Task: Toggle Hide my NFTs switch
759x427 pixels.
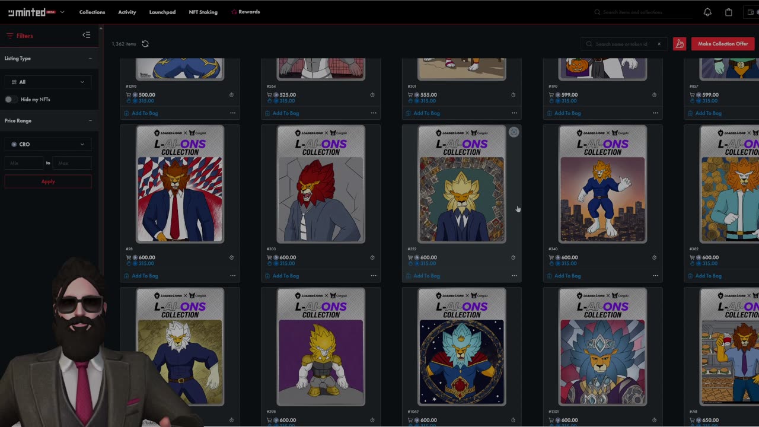Action: pyautogui.click(x=10, y=99)
